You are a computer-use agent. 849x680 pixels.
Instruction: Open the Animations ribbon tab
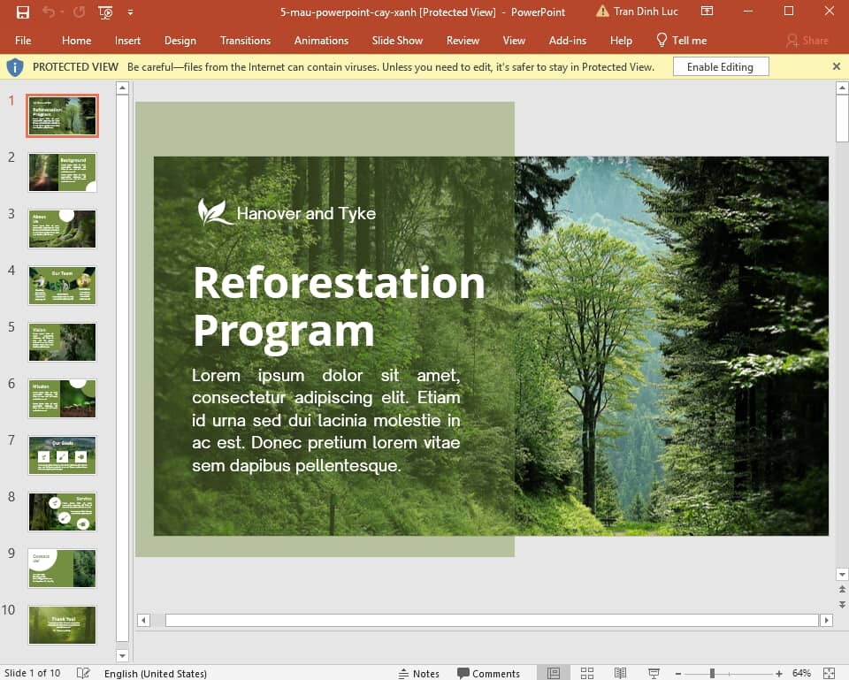pos(321,40)
